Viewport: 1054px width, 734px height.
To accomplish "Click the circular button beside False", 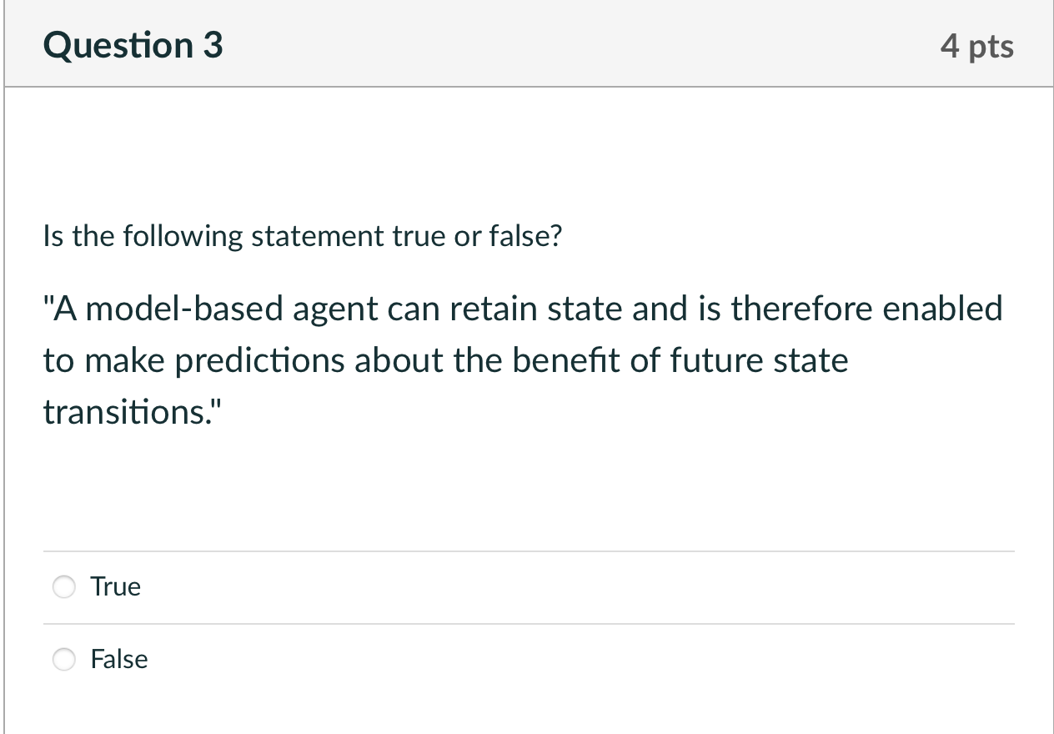I will pos(63,659).
